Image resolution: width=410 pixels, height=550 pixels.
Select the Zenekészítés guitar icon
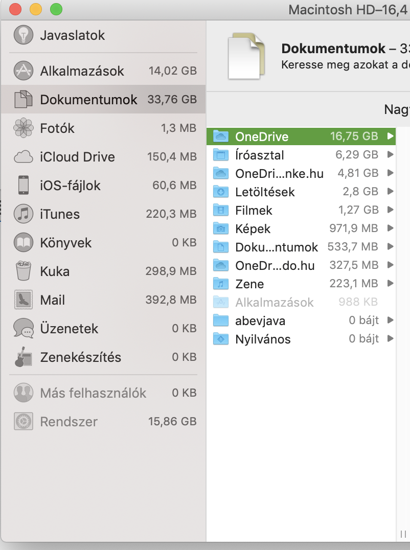pos(24,357)
